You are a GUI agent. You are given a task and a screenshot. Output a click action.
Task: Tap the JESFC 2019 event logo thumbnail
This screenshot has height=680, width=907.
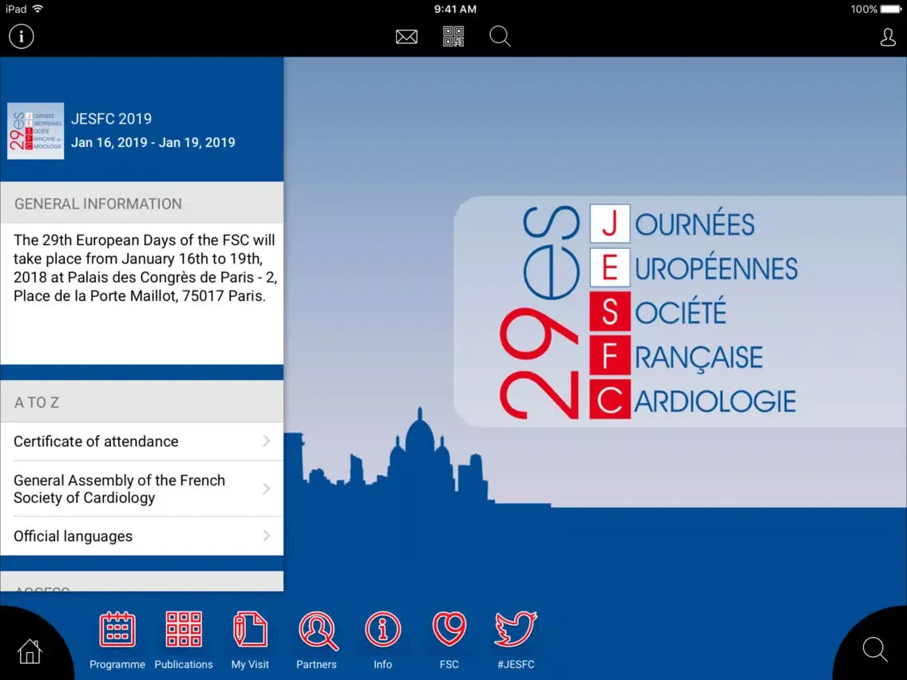[x=36, y=131]
